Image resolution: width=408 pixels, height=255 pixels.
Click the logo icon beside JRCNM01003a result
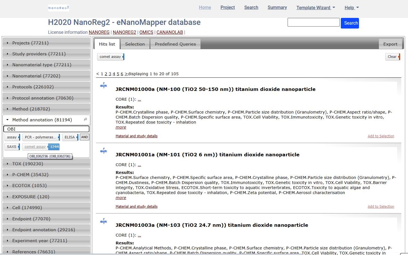point(104,221)
